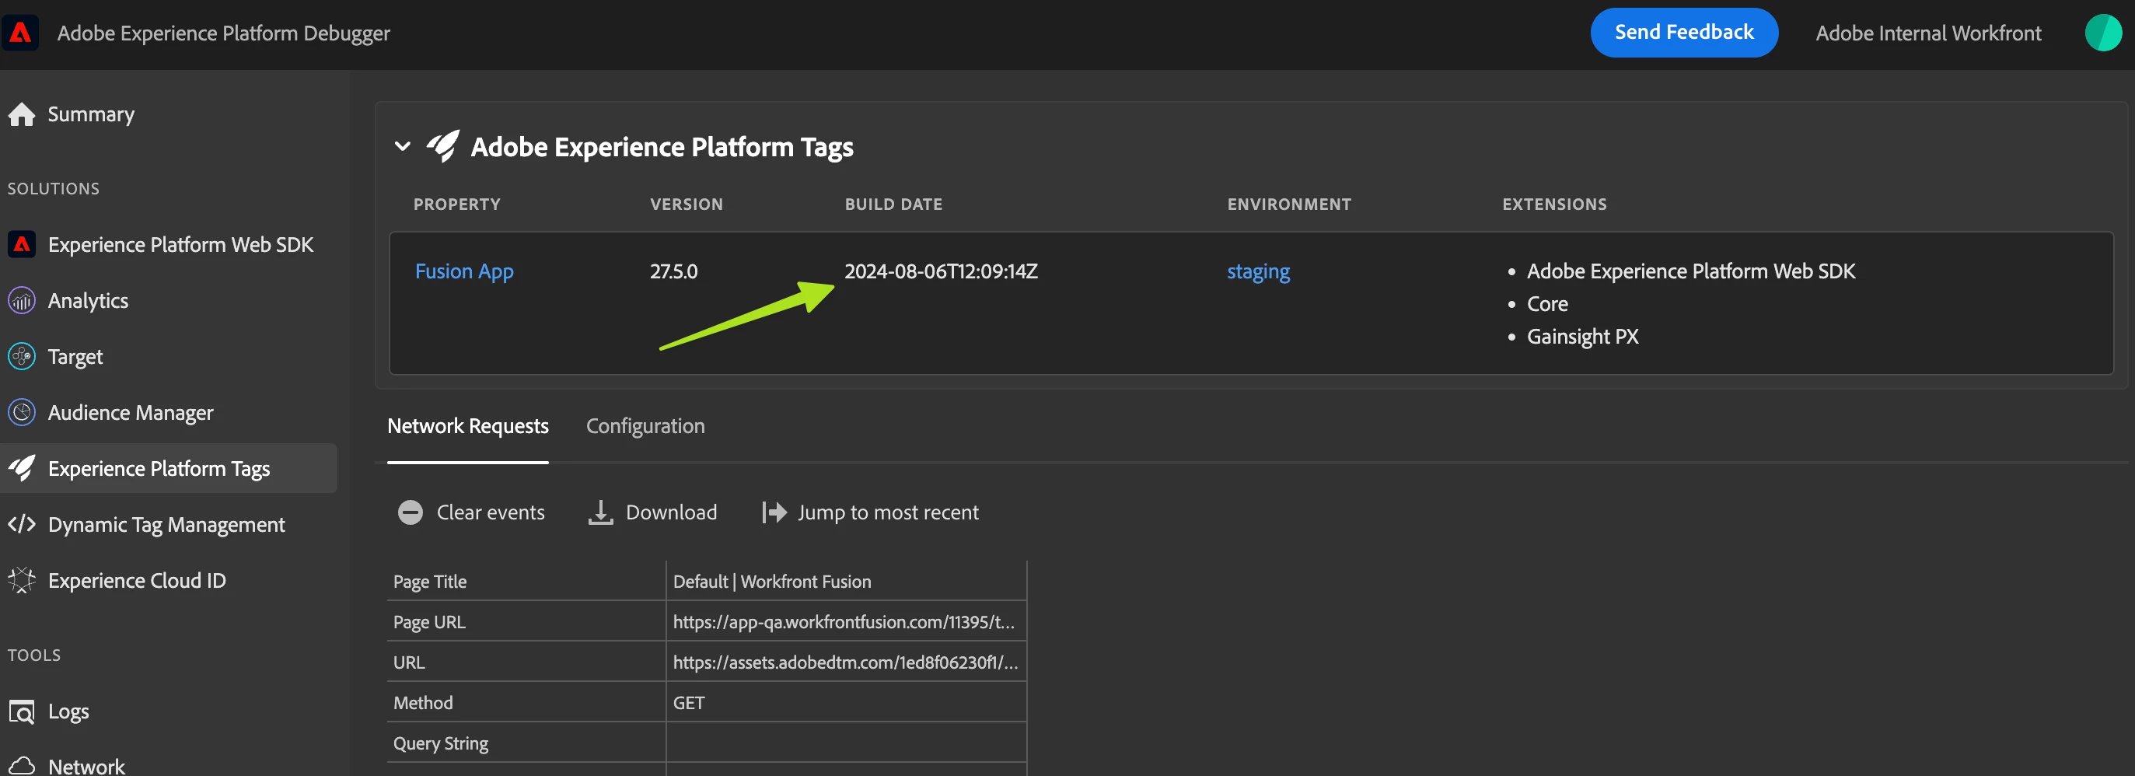Click the Gainsight PX extension entry
This screenshot has height=776, width=2135.
tap(1582, 337)
